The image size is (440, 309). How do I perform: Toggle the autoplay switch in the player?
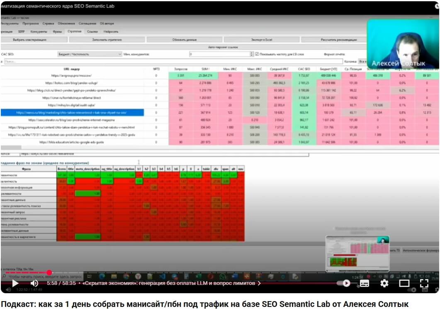click(x=343, y=283)
